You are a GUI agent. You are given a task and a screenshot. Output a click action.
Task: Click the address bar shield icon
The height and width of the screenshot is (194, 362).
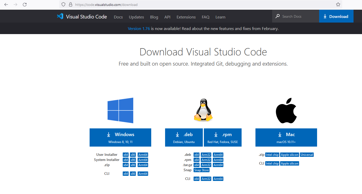(x=63, y=4)
